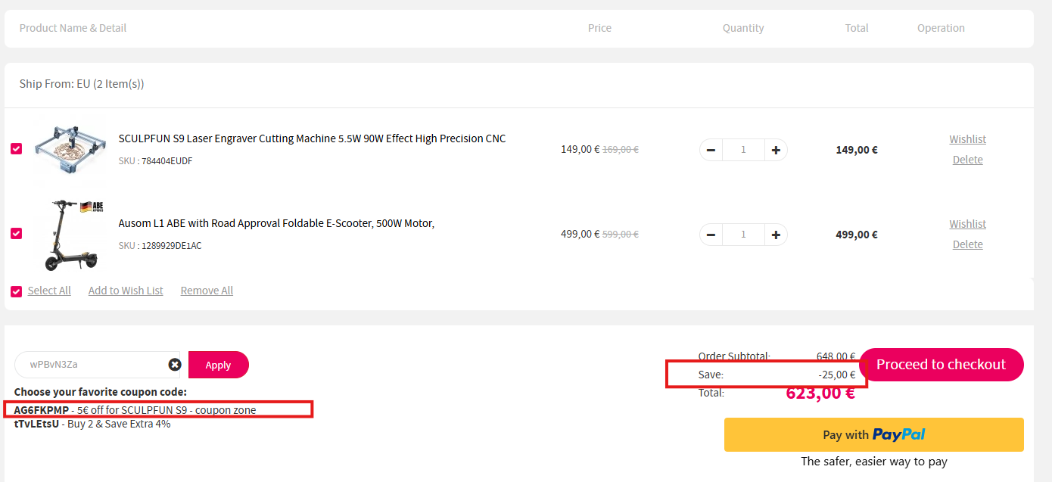
Task: Increase quantity of Ausom L1 E-Scooter
Action: (x=776, y=235)
